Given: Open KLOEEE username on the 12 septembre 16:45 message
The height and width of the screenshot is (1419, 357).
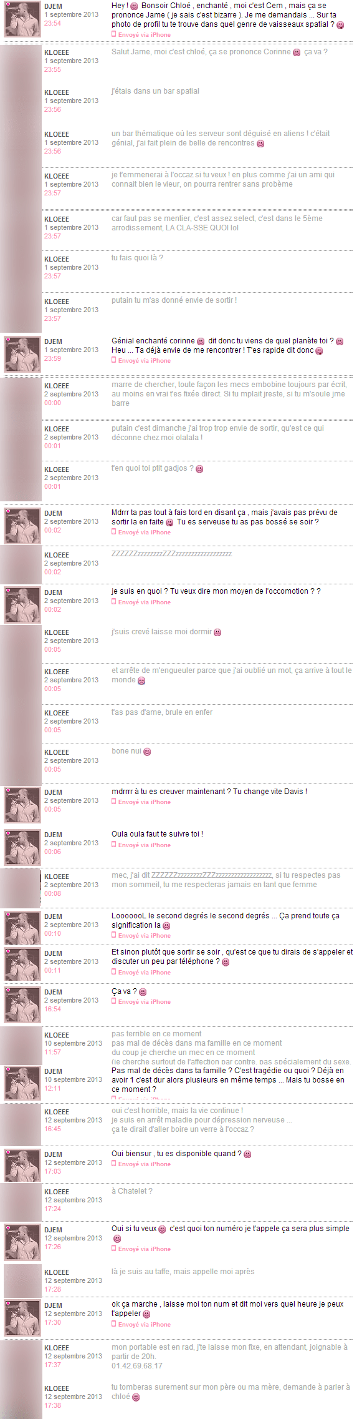Looking at the screenshot, I should pos(57,1112).
